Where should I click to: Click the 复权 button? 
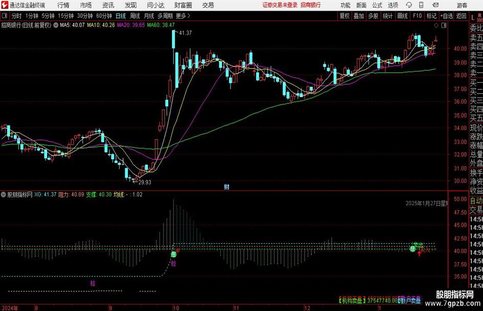(344, 16)
